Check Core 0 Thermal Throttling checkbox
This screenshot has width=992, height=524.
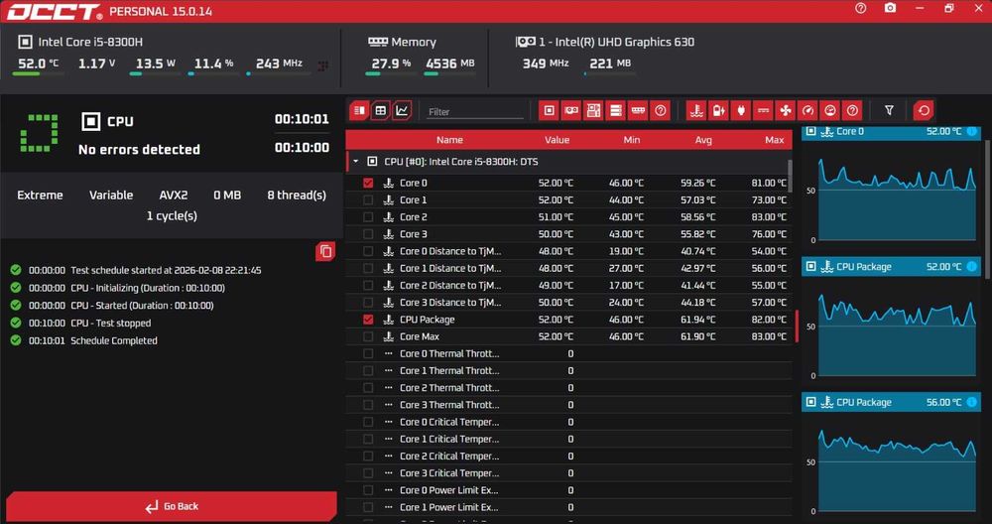368,353
